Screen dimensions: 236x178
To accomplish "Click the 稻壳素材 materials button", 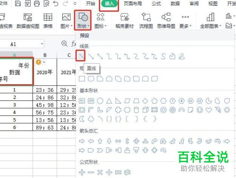I will tap(125, 21).
